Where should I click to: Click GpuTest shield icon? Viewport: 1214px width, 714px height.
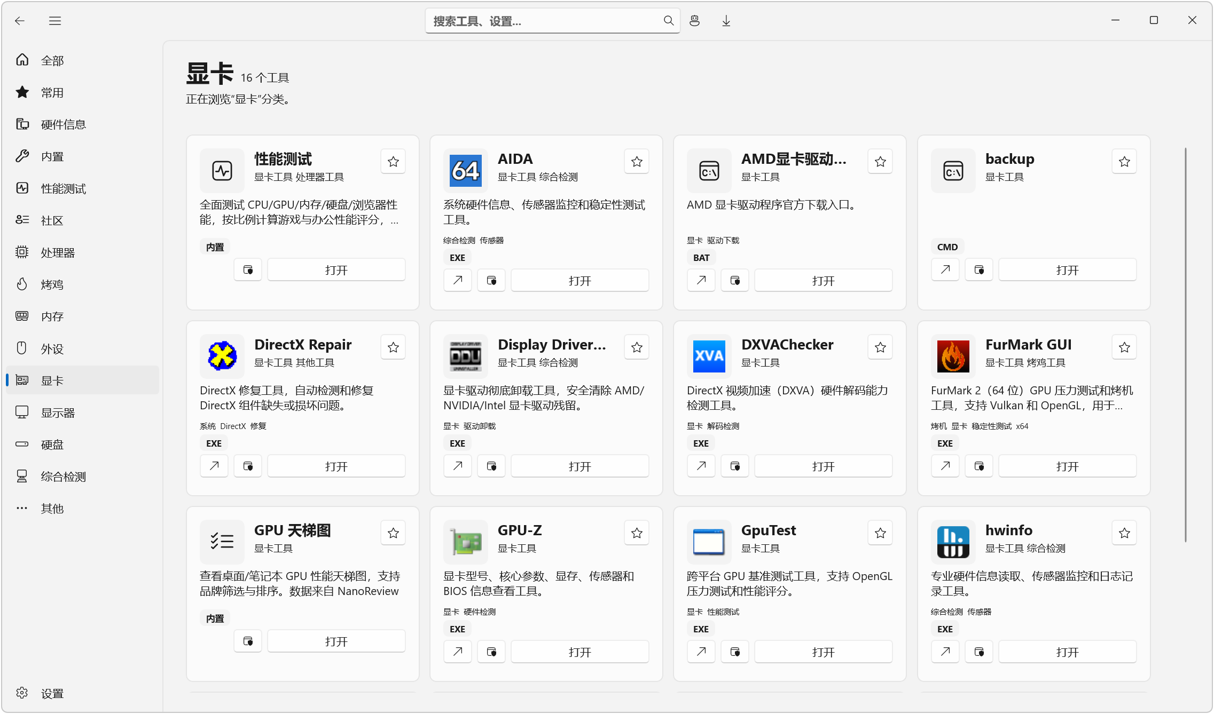735,652
